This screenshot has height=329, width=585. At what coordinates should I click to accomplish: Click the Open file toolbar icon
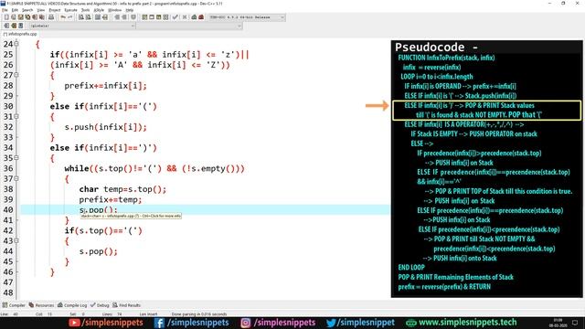[x=14, y=17]
